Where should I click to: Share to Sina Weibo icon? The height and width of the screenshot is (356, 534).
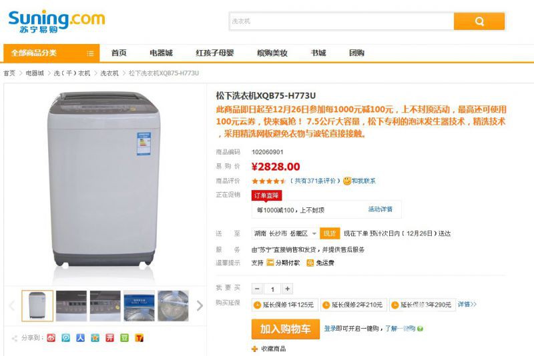point(51,338)
